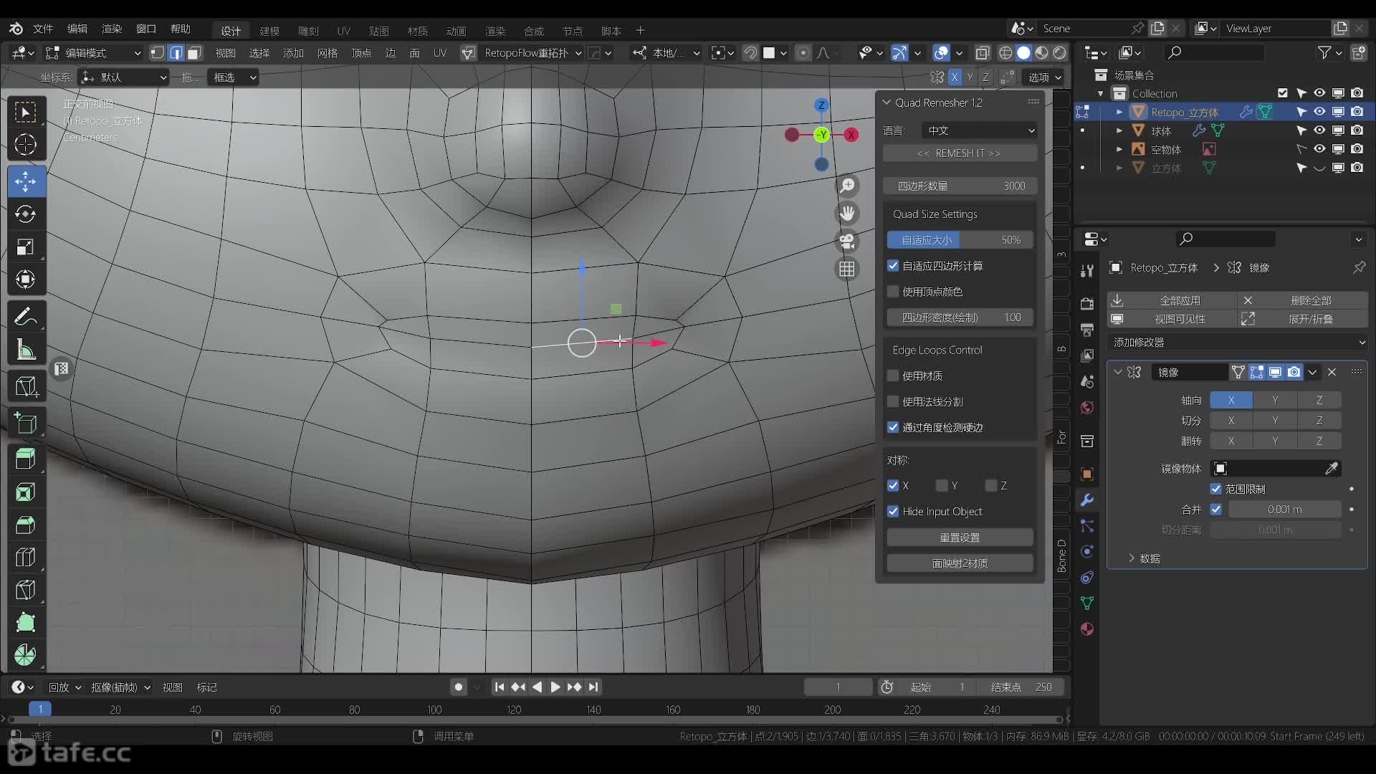
Task: Open the 抠像(插帧) timeline dropdown
Action: (x=120, y=687)
